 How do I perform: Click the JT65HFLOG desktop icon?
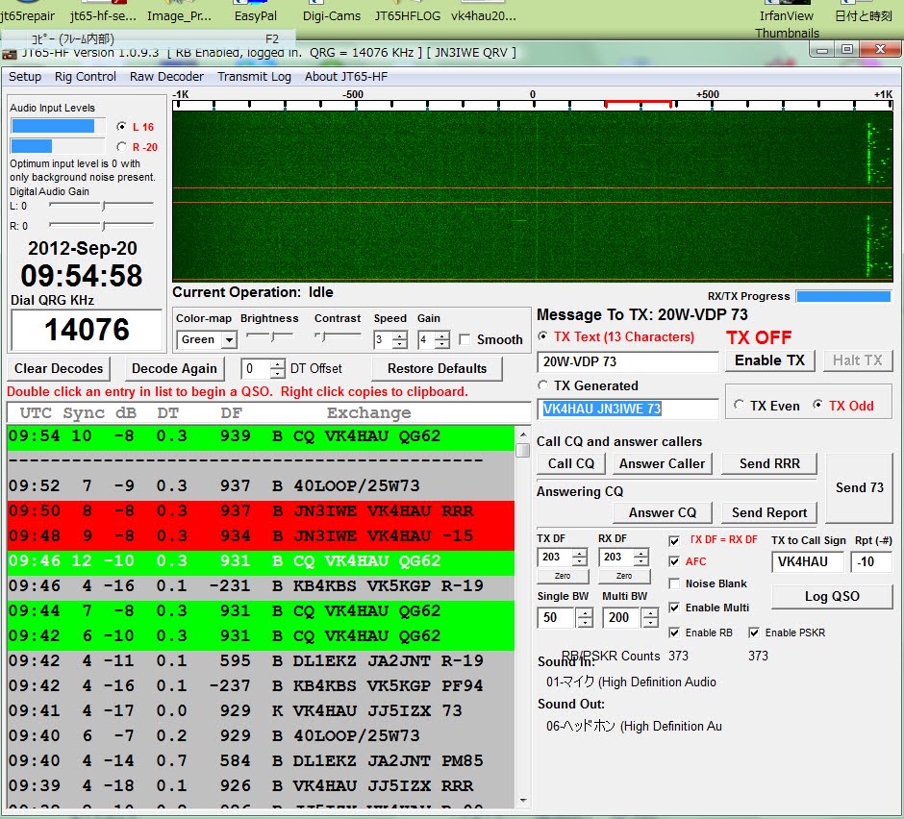click(407, 12)
